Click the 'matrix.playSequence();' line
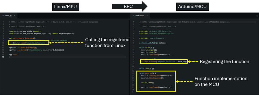259x98 pixels. click(x=153, y=78)
